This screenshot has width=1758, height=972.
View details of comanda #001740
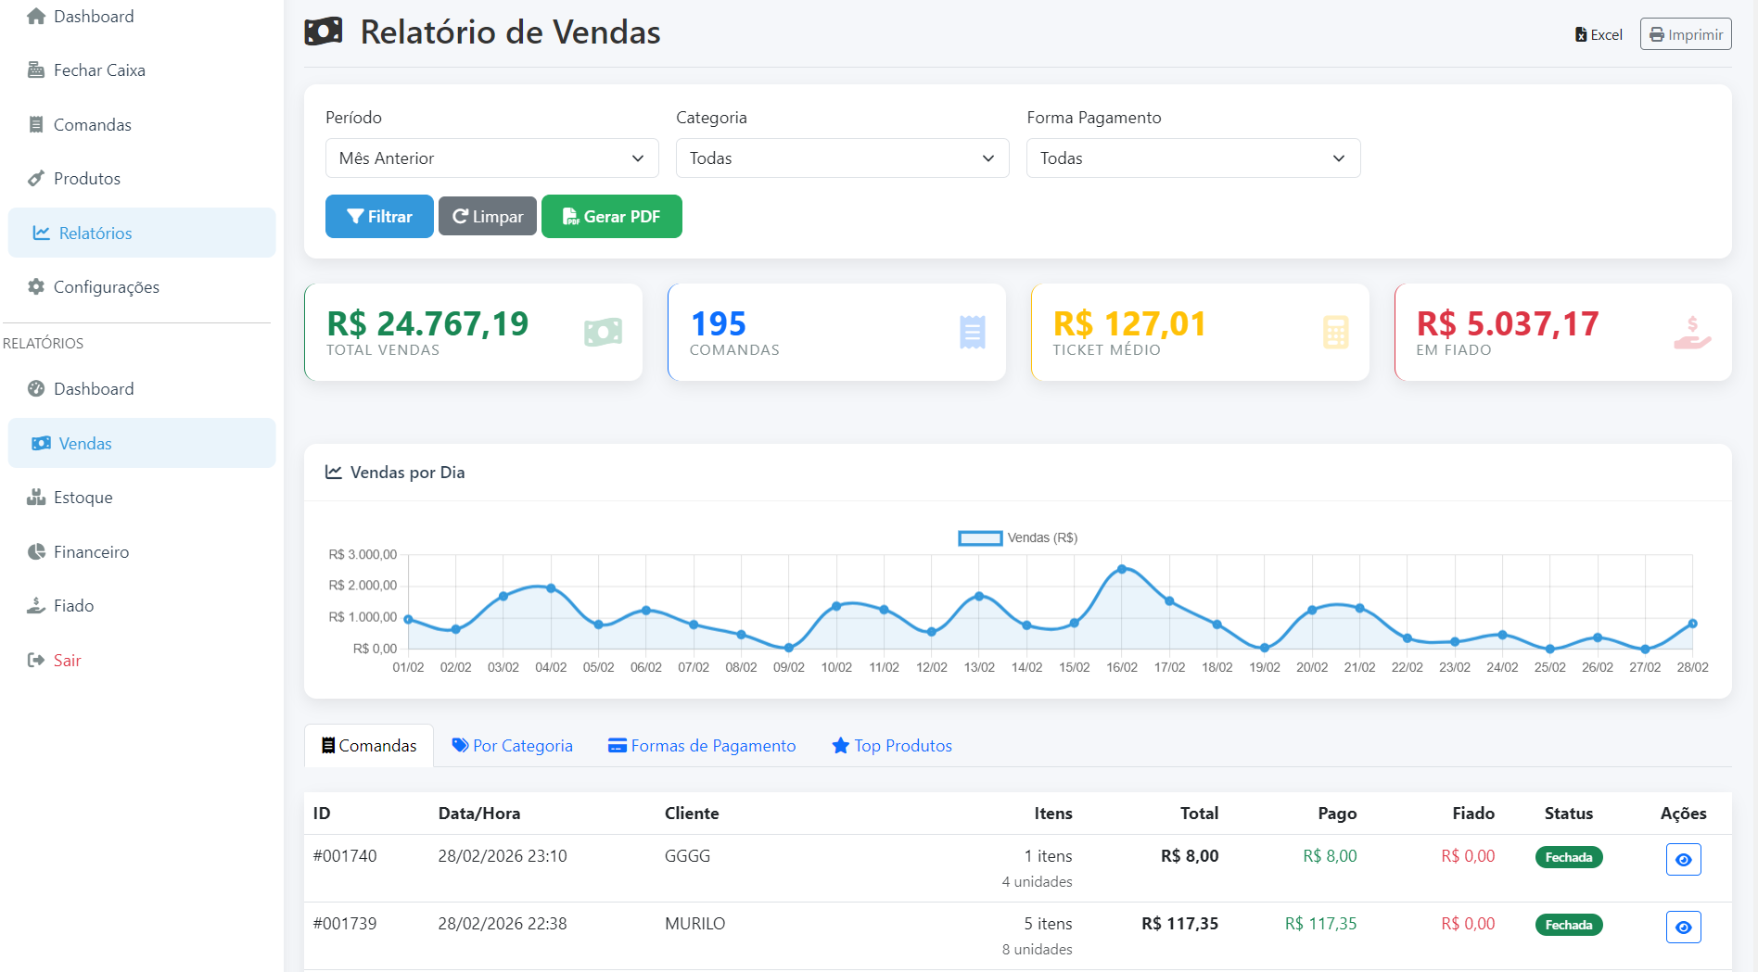(1683, 860)
